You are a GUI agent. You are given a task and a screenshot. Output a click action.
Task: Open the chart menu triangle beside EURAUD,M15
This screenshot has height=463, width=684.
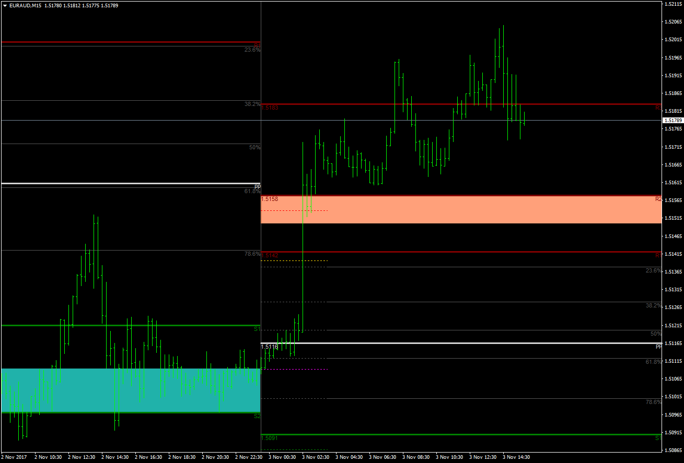pyautogui.click(x=5, y=5)
